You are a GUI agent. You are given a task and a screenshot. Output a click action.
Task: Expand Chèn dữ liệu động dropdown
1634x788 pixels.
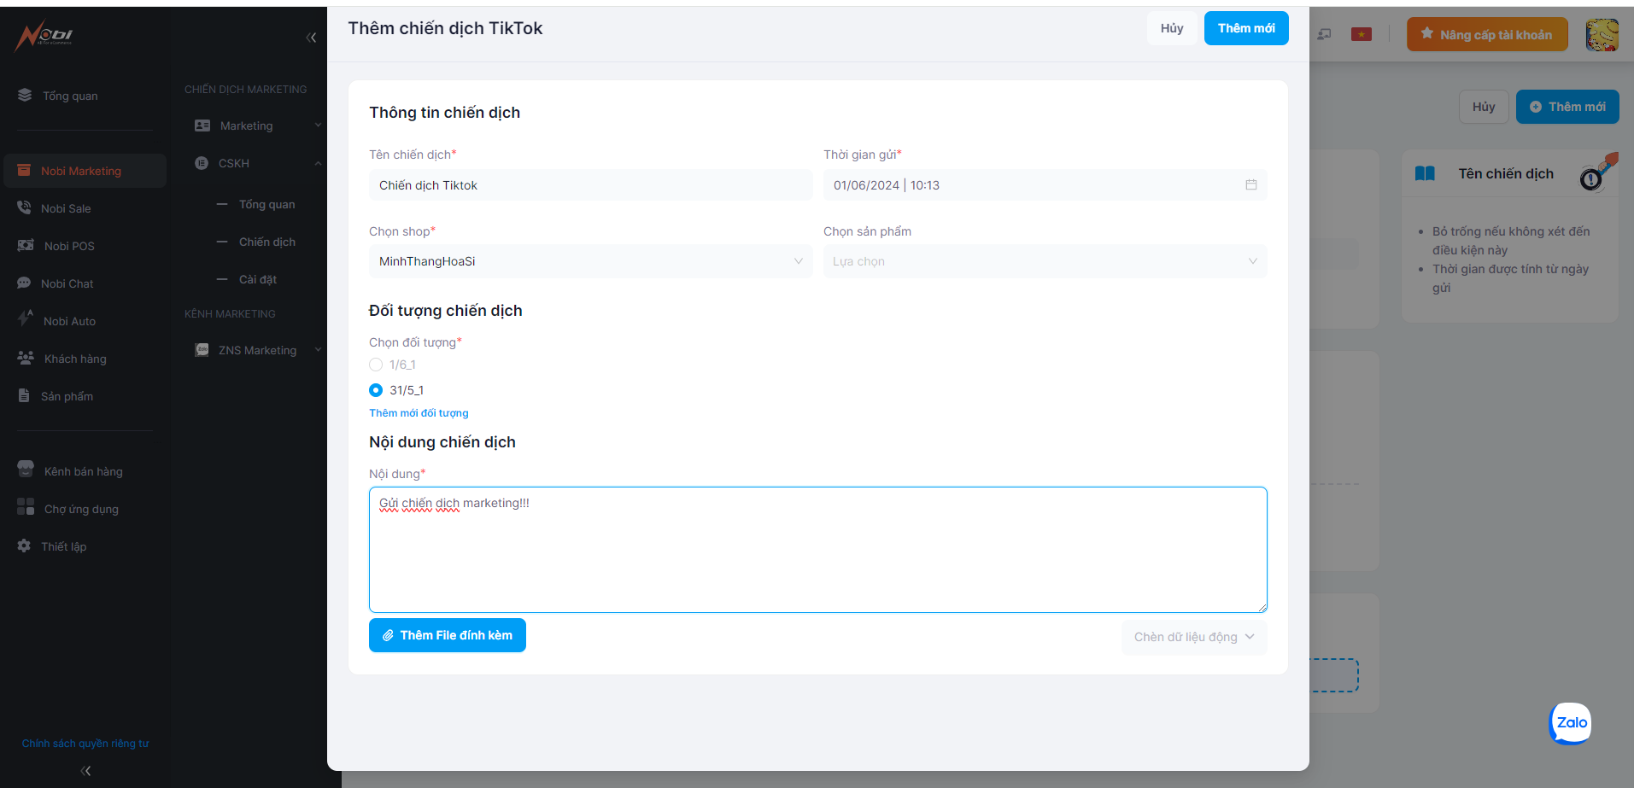tap(1193, 637)
